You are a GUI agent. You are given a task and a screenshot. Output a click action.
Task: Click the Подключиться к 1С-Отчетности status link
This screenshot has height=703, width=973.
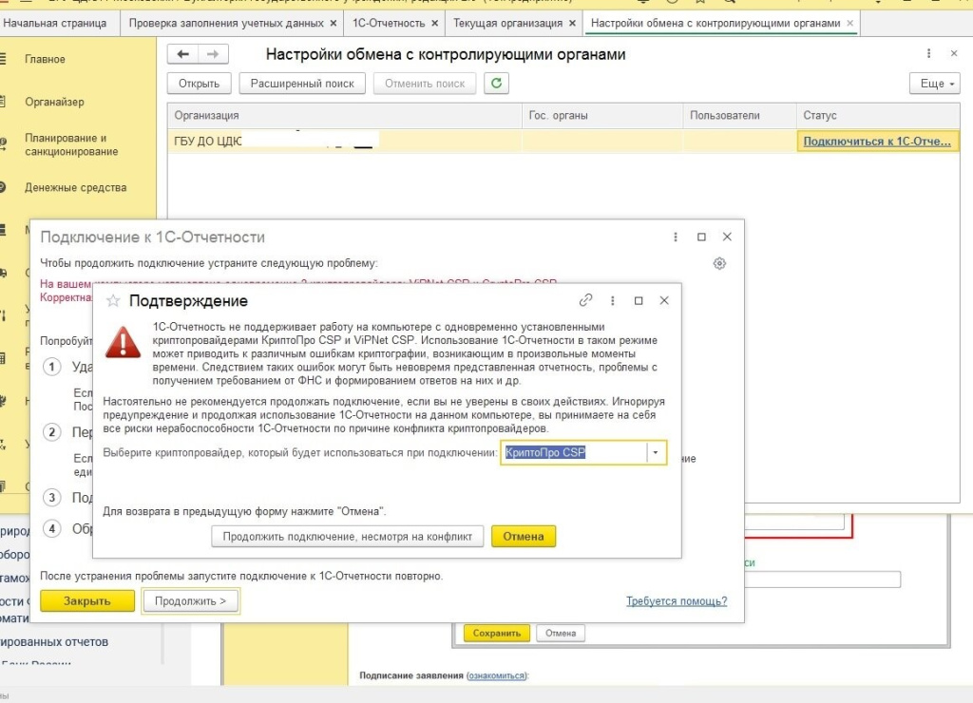[x=877, y=142]
